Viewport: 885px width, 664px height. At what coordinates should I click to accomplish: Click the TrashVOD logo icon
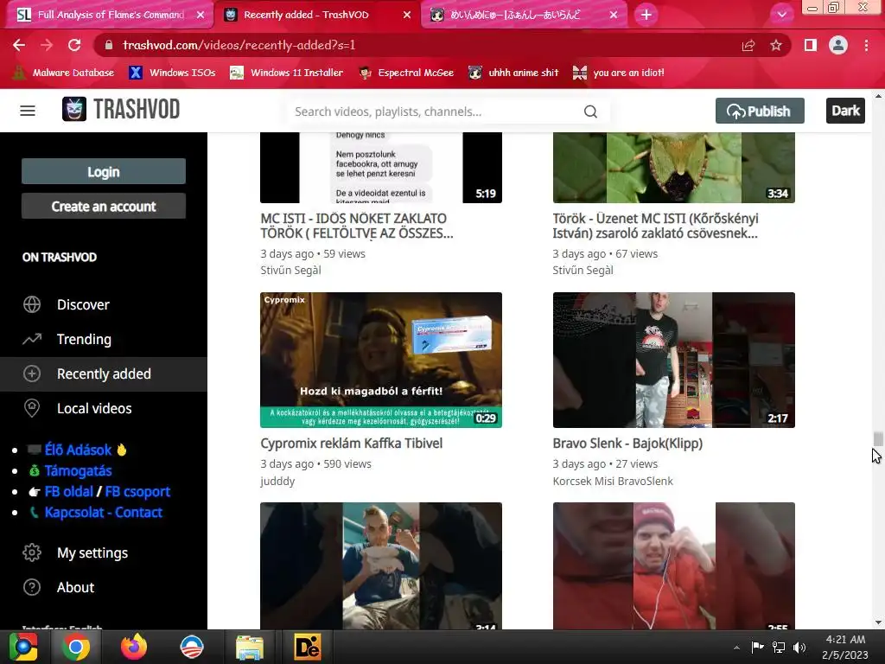74,109
